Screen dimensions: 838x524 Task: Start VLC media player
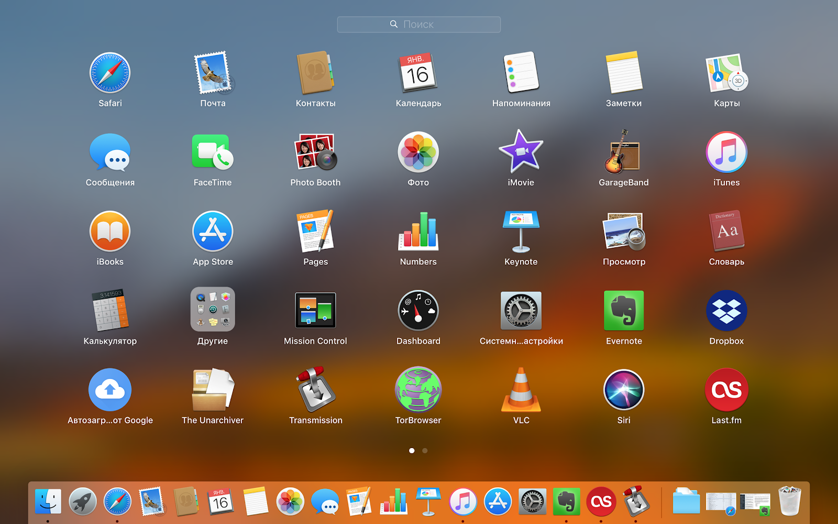click(521, 390)
